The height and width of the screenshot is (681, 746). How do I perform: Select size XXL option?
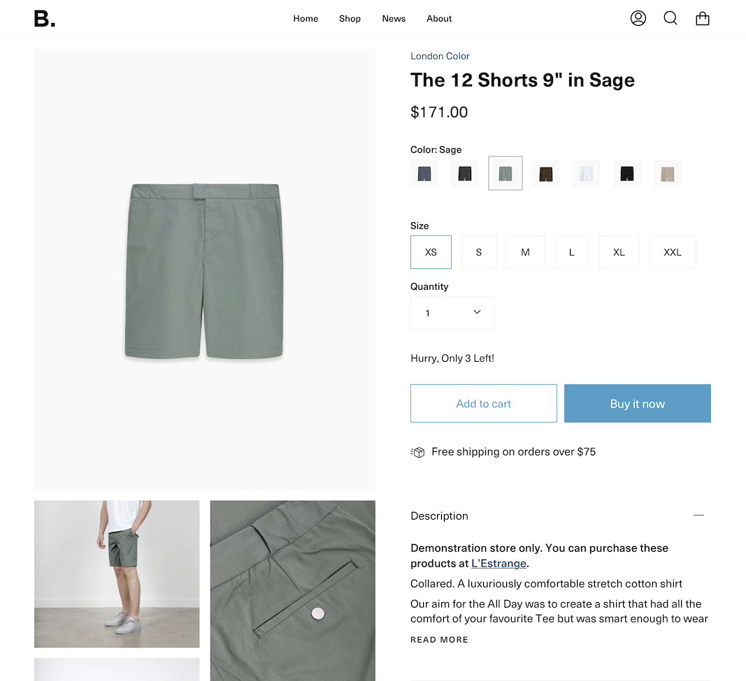pos(673,252)
